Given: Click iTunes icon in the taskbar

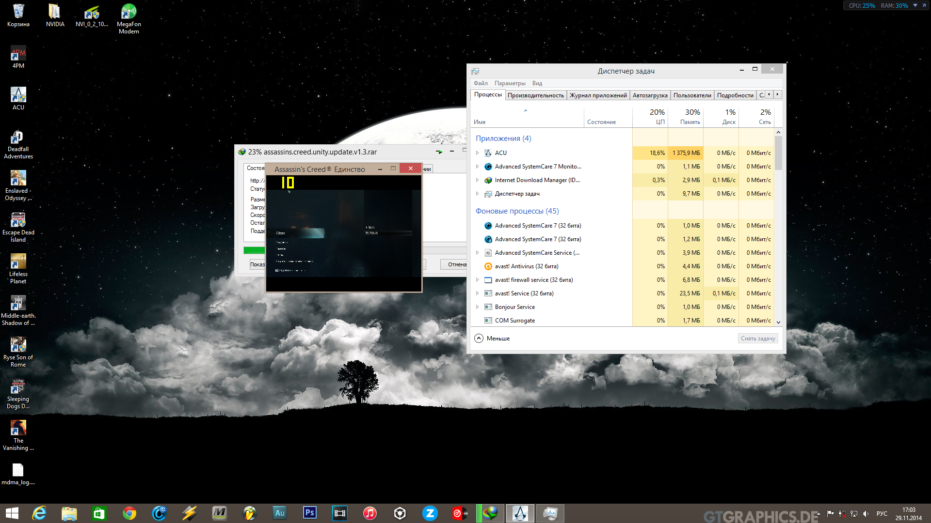Looking at the screenshot, I should pyautogui.click(x=369, y=513).
